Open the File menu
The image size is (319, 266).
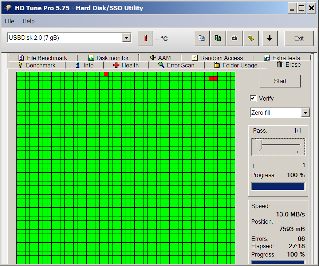pos(9,21)
